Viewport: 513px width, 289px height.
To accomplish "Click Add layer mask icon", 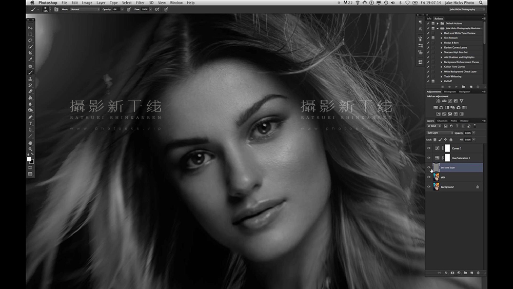I will coord(452,273).
